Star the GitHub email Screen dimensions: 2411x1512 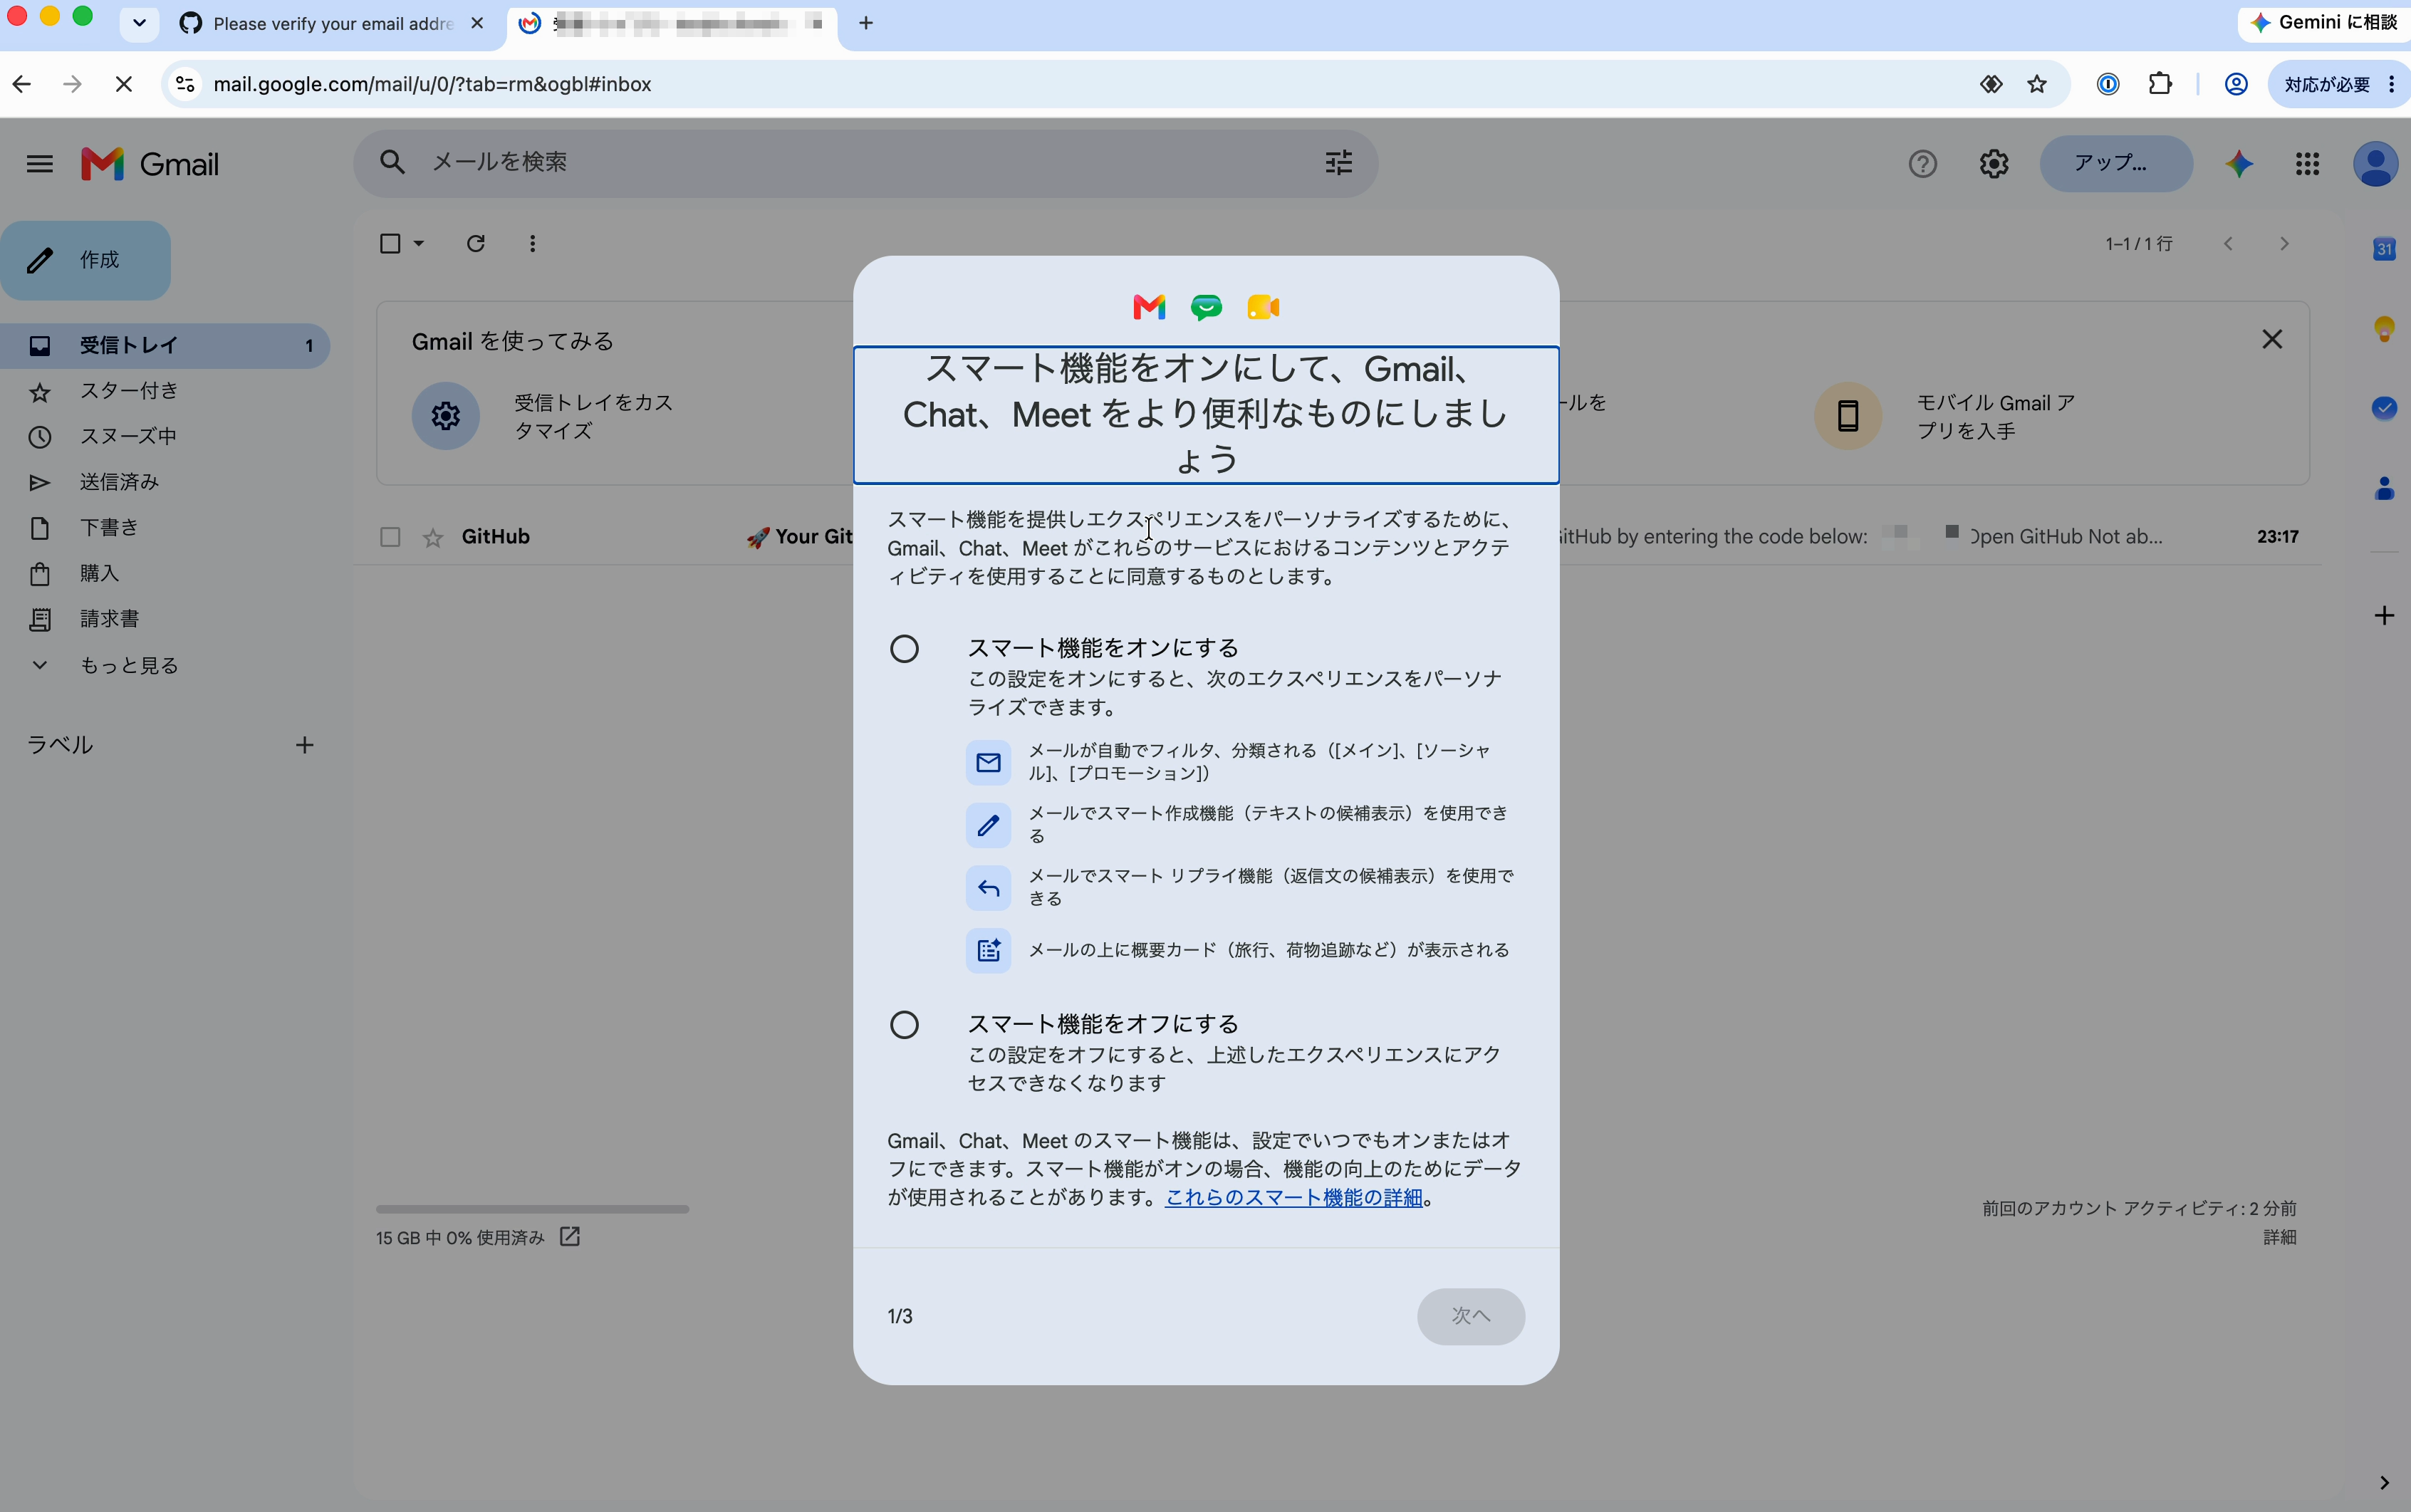tap(432, 538)
